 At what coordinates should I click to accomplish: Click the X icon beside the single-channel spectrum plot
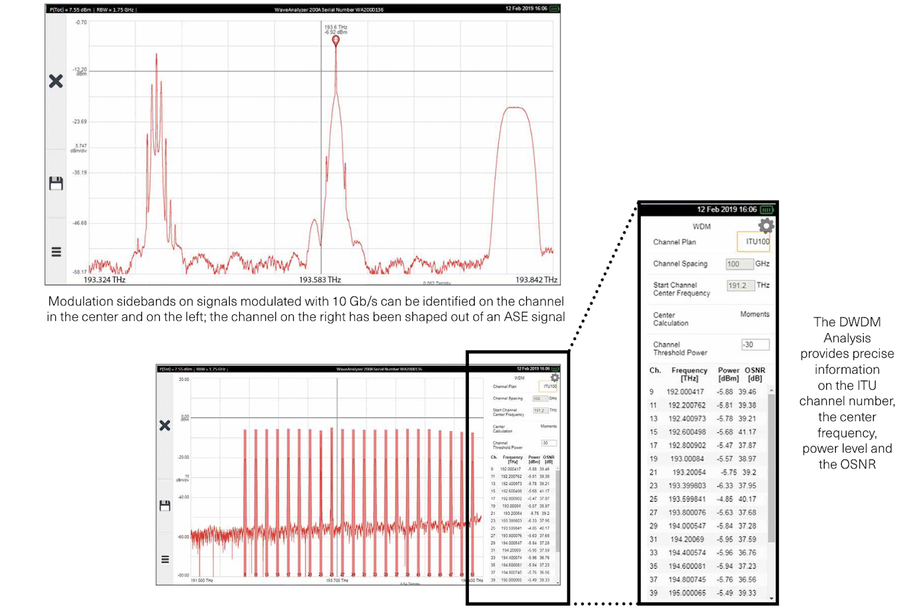pyautogui.click(x=56, y=81)
